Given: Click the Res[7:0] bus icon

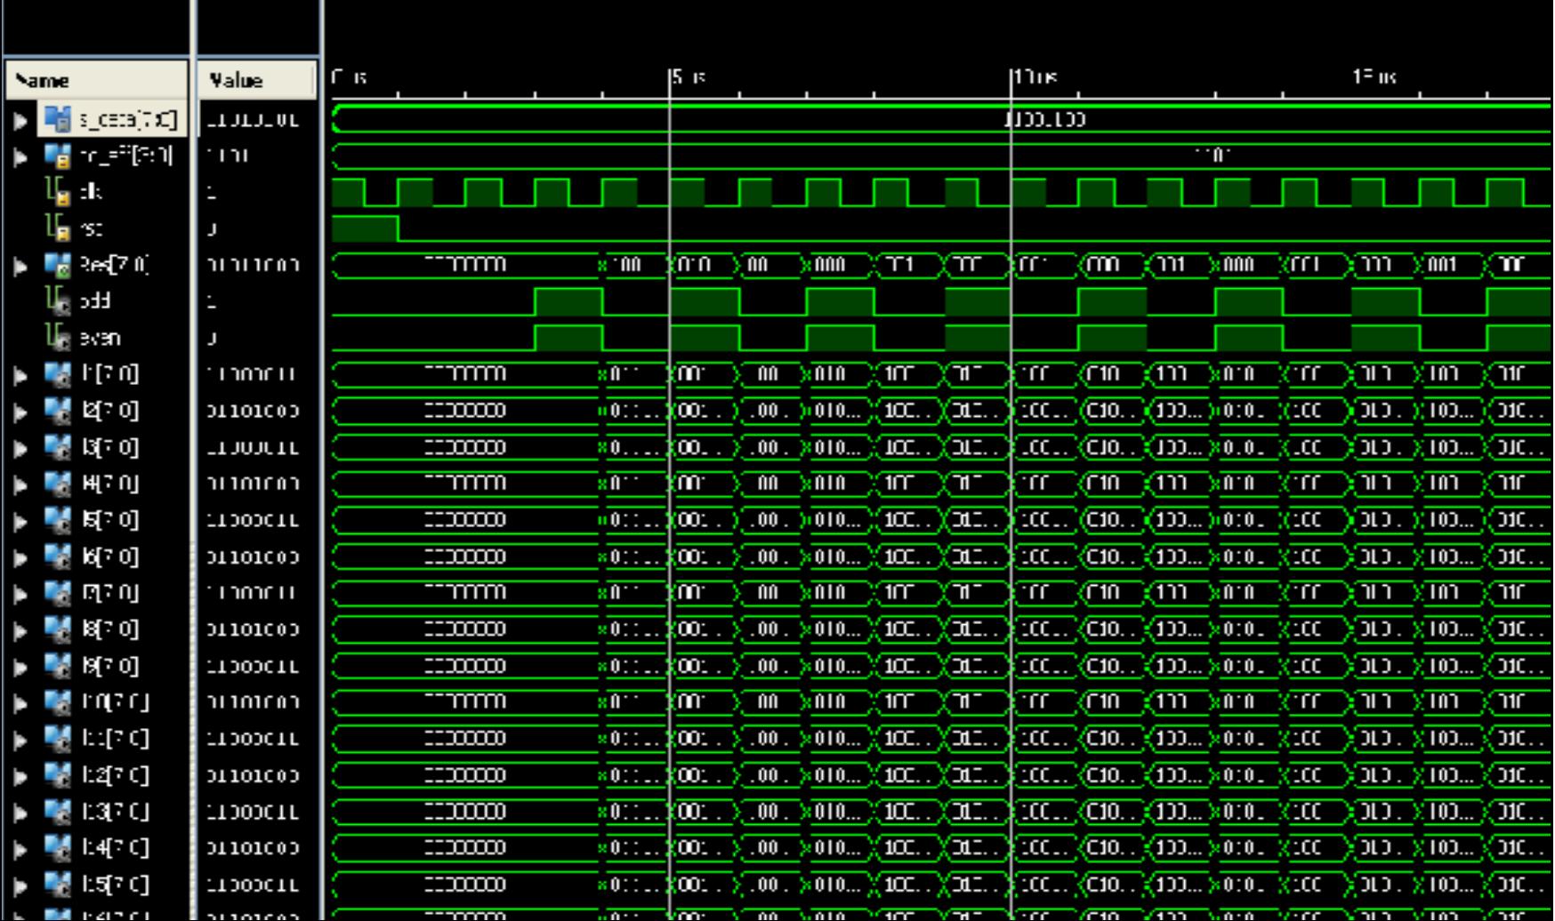Looking at the screenshot, I should point(58,265).
